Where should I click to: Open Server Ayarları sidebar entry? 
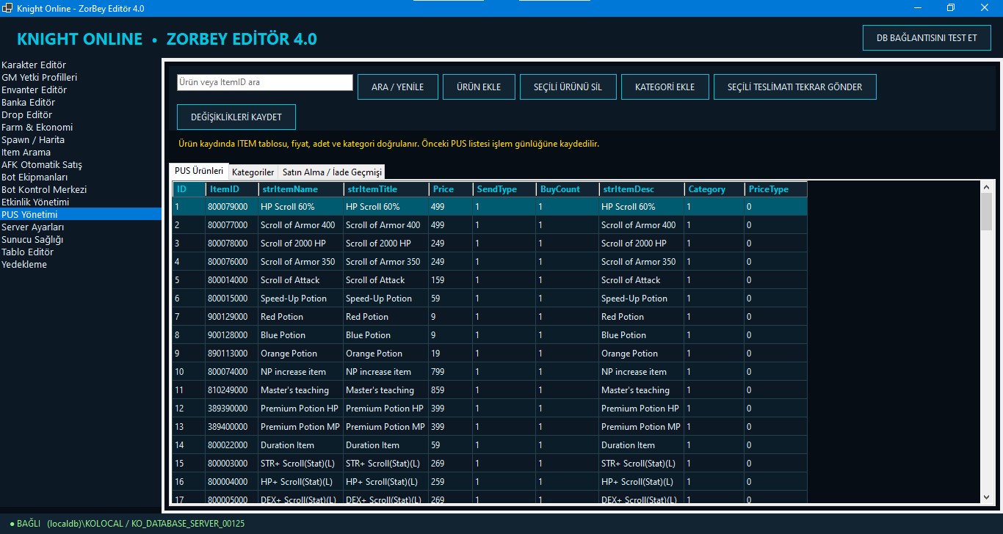[81, 227]
